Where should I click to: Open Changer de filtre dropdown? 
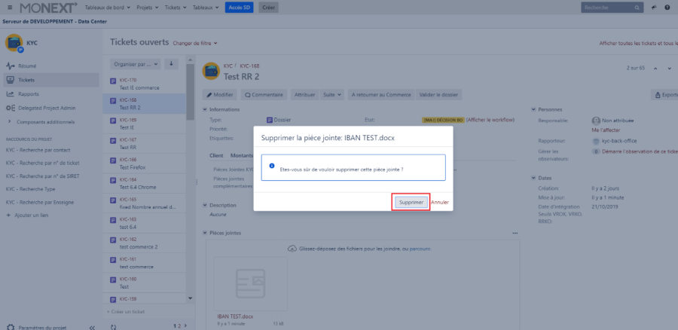(191, 44)
